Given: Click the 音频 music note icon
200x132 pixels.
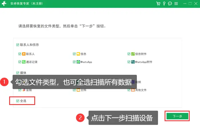Looking at the screenshot, I should pos(24,90).
